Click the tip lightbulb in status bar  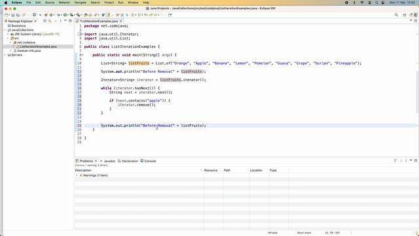click(x=417, y=233)
